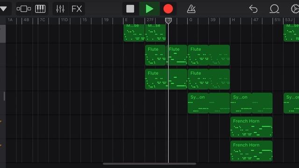
Task: Select Flute region at playhead in upper track
Action: point(177,55)
